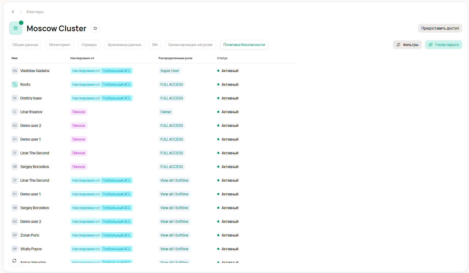Image resolution: width=469 pixels, height=273 pixels.
Task: Click Zoran Puric's ZP avatar
Action: (15, 235)
